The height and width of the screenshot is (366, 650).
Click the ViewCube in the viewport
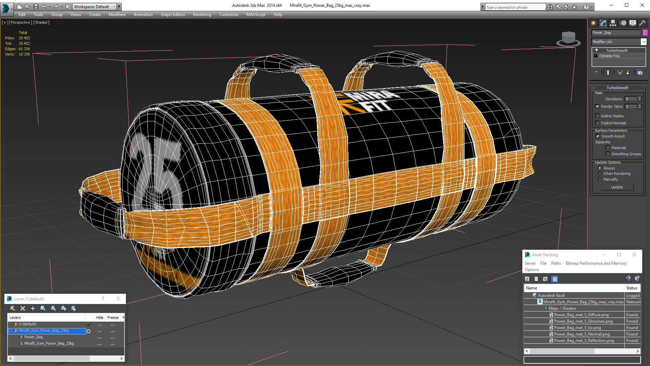click(x=568, y=38)
